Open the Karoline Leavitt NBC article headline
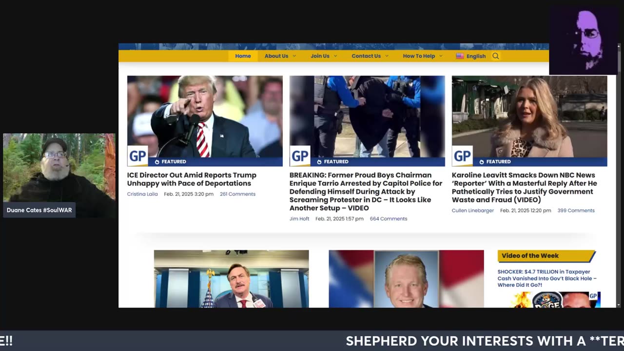Screen dimensions: 624x351 (525, 188)
